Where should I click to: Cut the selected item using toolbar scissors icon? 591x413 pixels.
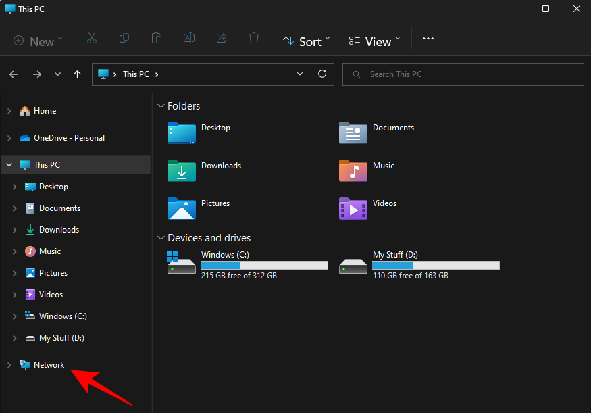coord(92,39)
